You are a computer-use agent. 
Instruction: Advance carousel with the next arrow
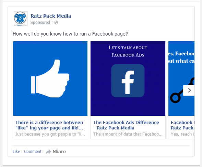[x=189, y=90]
